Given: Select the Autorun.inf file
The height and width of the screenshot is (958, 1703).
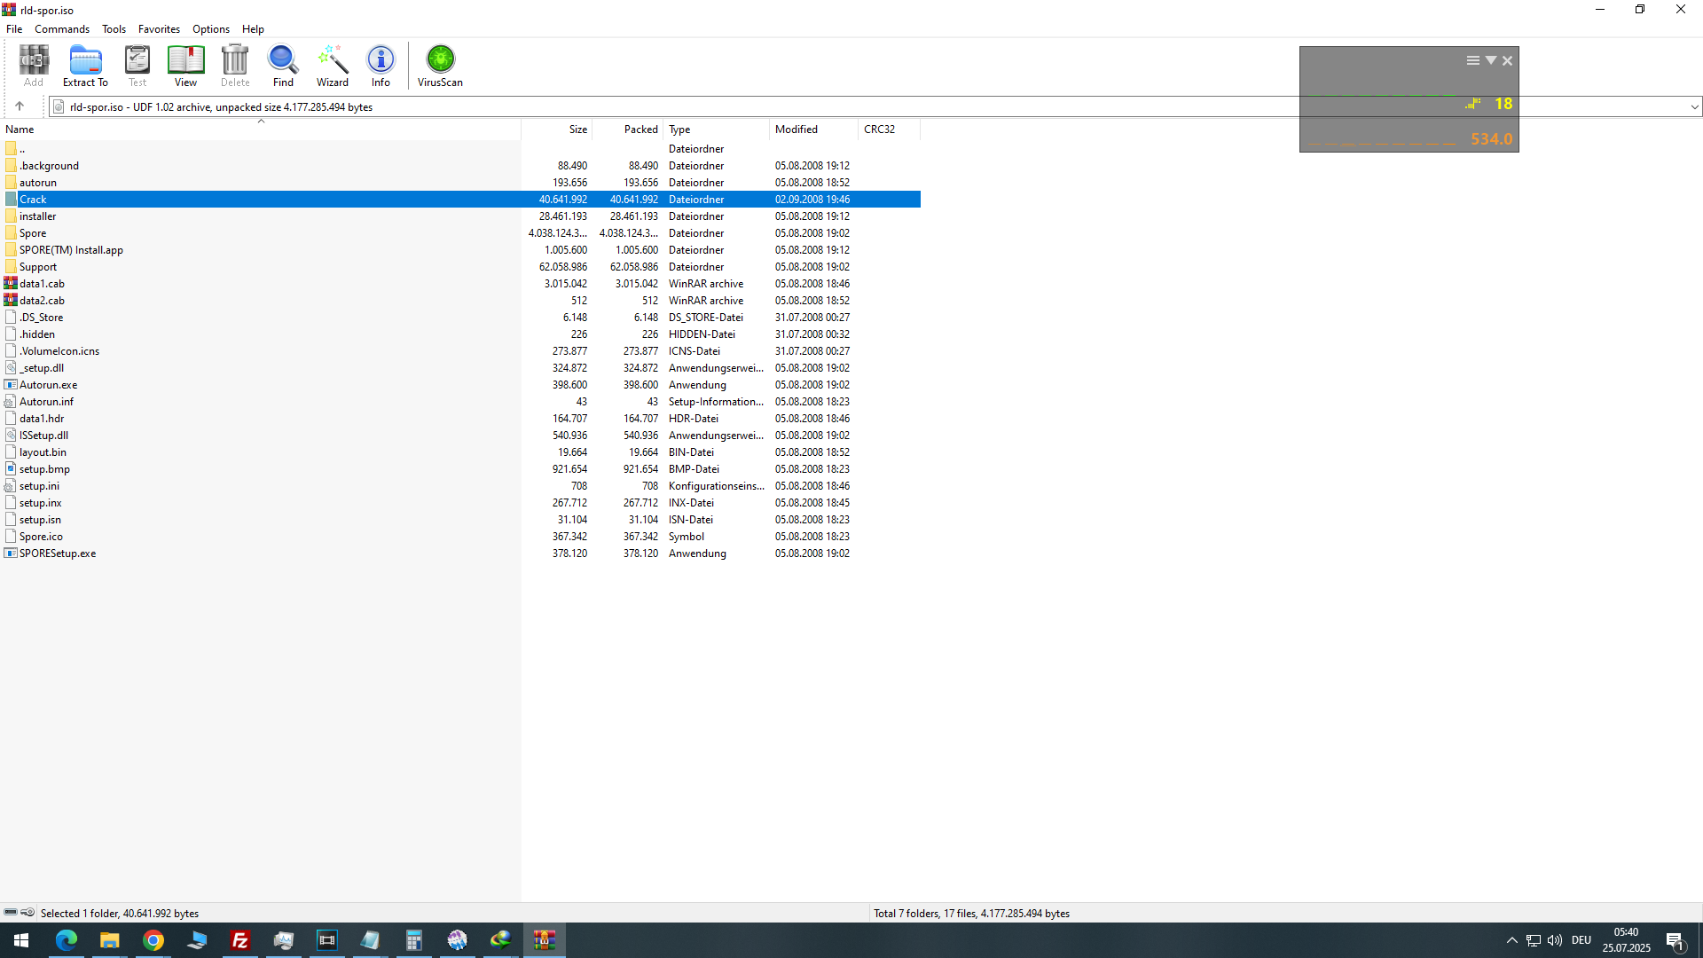Looking at the screenshot, I should pyautogui.click(x=460, y=401).
